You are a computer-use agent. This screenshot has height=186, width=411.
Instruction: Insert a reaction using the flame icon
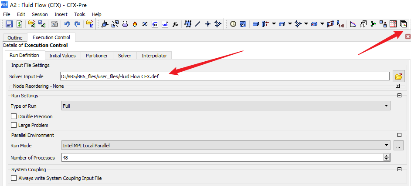[x=135, y=24]
